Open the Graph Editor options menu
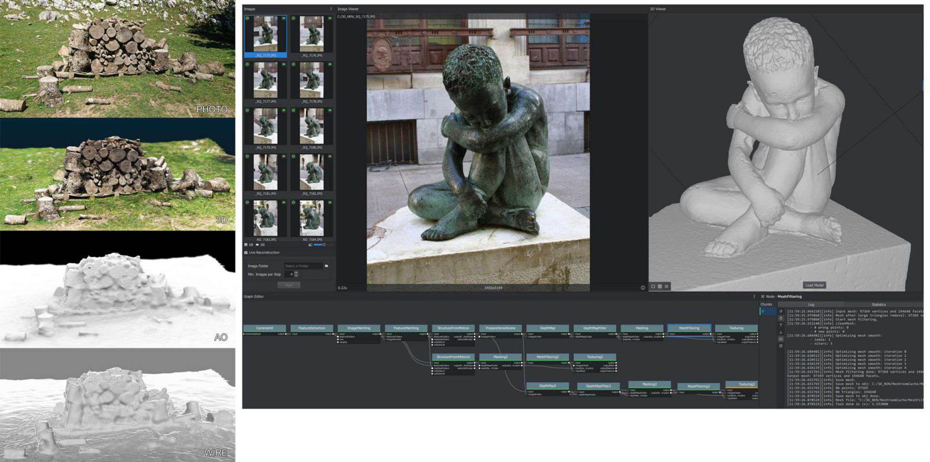This screenshot has width=930, height=462. coord(754,297)
